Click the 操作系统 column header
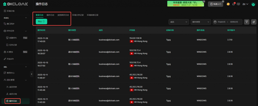 tap(201, 30)
